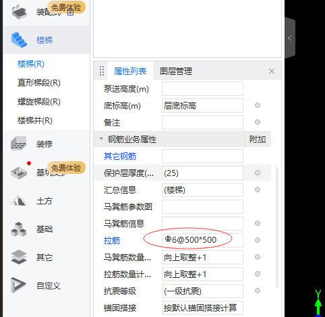Grab the property panel drag handle dots
This screenshot has height=317, width=325.
pos(102,71)
